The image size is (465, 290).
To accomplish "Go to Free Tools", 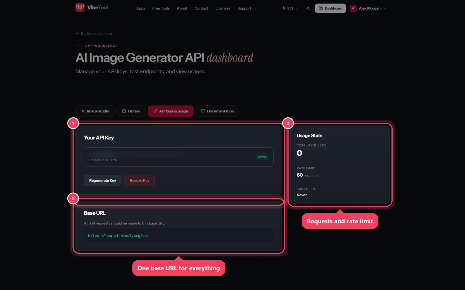I will tap(161, 8).
